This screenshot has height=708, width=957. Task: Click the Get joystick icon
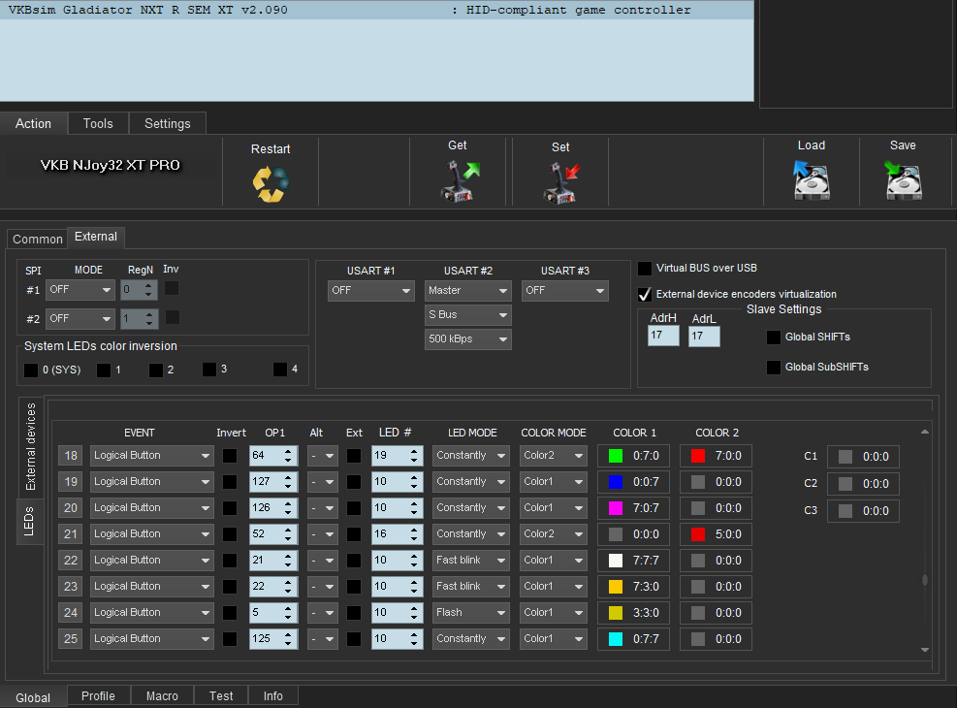[x=458, y=180]
